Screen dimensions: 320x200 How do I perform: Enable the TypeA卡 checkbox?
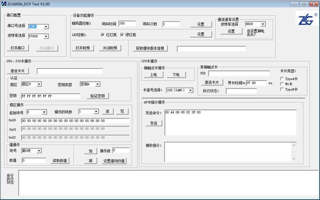[282, 78]
